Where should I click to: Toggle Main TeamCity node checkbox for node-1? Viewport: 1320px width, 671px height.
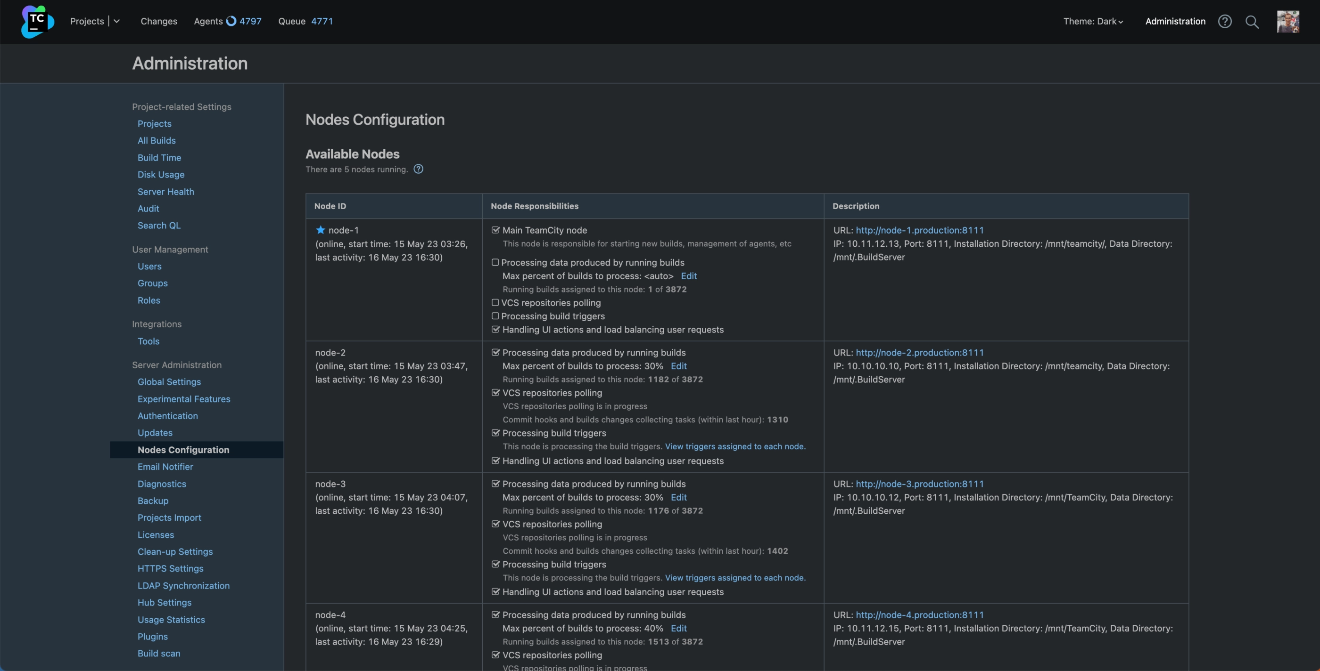(495, 230)
